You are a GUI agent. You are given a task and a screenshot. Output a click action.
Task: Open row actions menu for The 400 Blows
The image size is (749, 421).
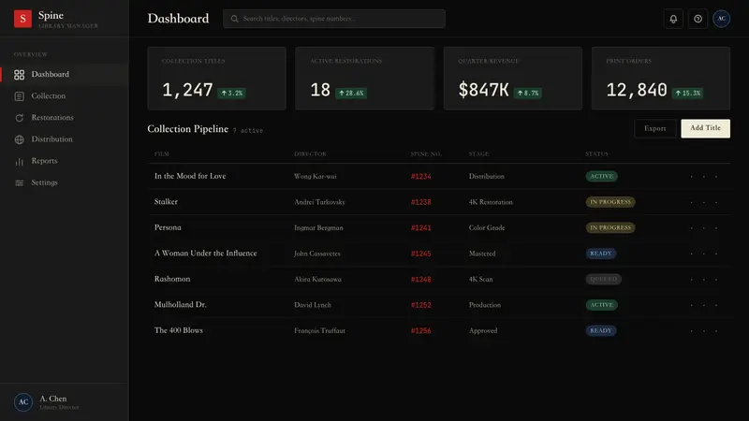[704, 331]
